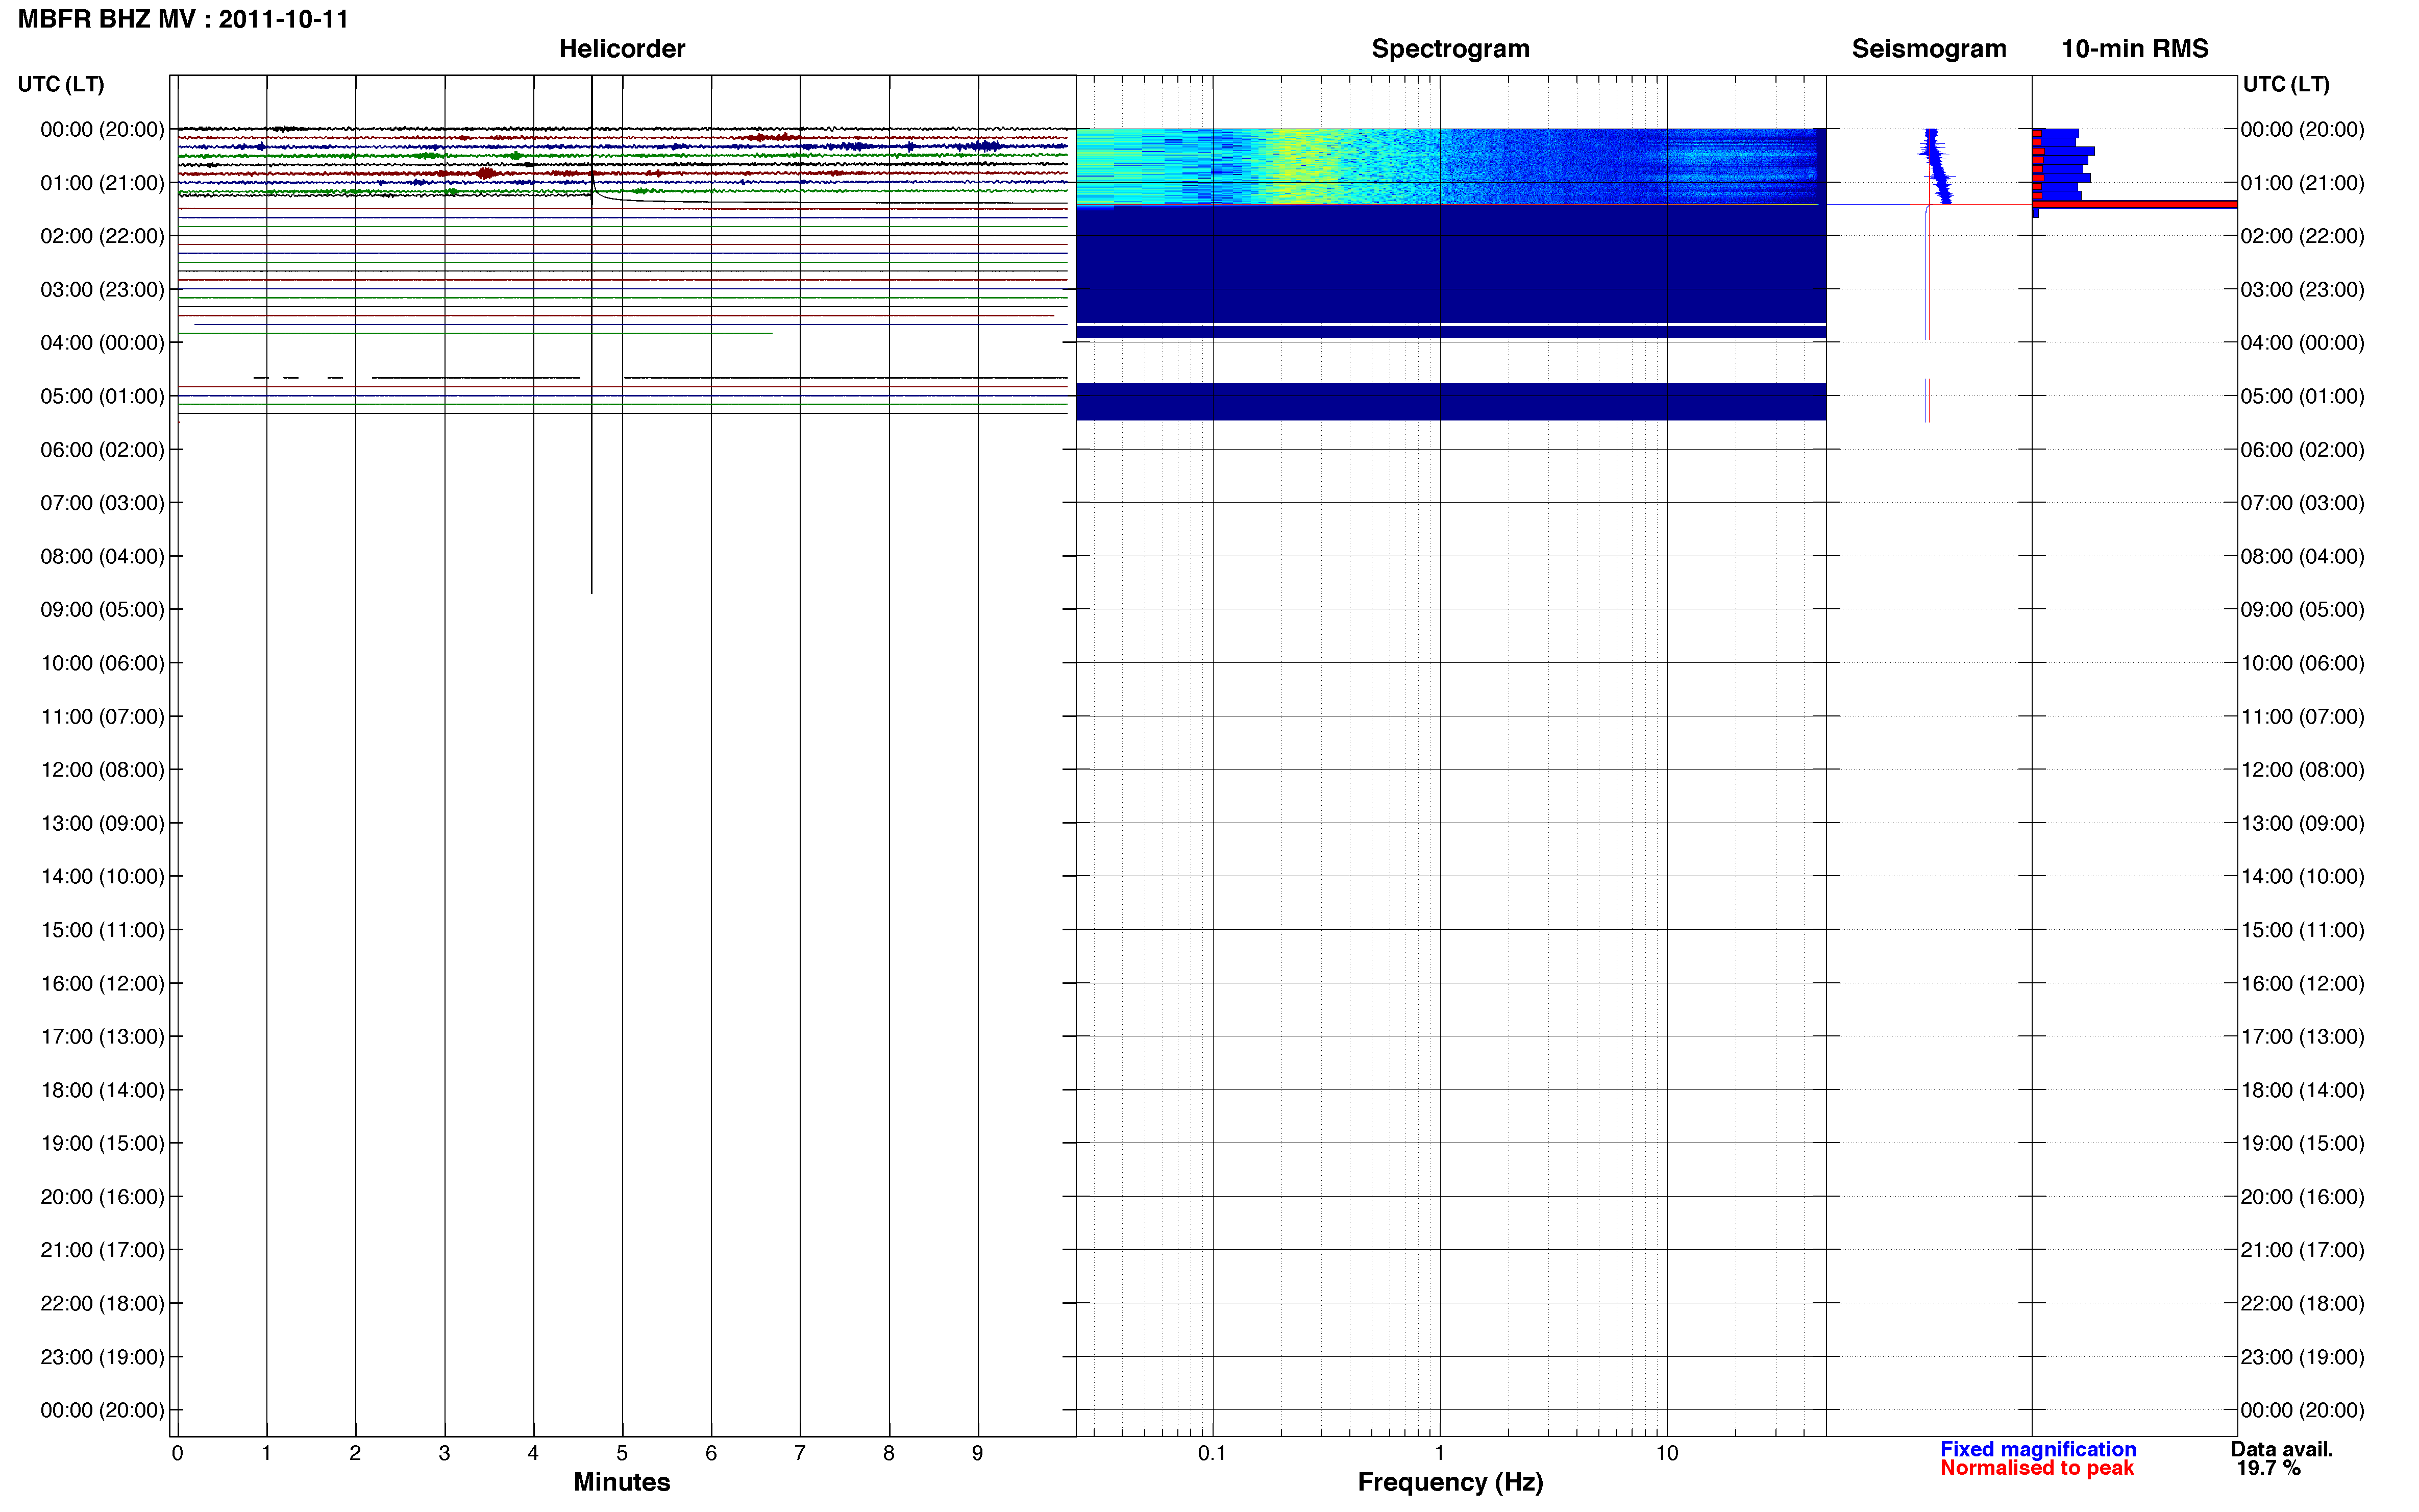This screenshot has height=1512, width=2419.
Task: Click the red Normalised to peak legend text
Action: click(2037, 1468)
